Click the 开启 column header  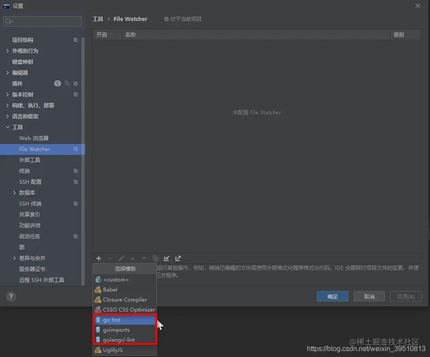(x=107, y=35)
